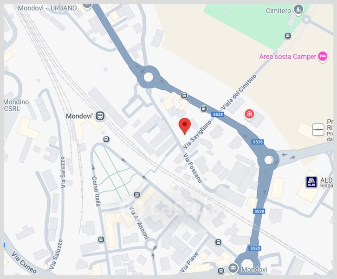337x279 pixels.
Task: Click the Via Savigliano street label
Action: pos(197,134)
